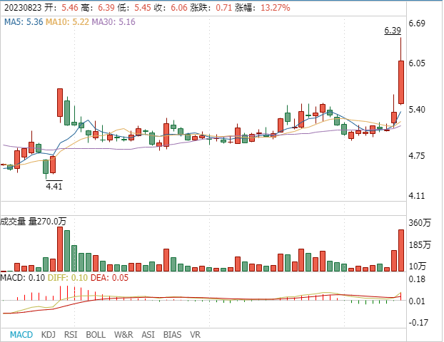
Task: Click the DEA: 0.05 value label
Action: 109,278
